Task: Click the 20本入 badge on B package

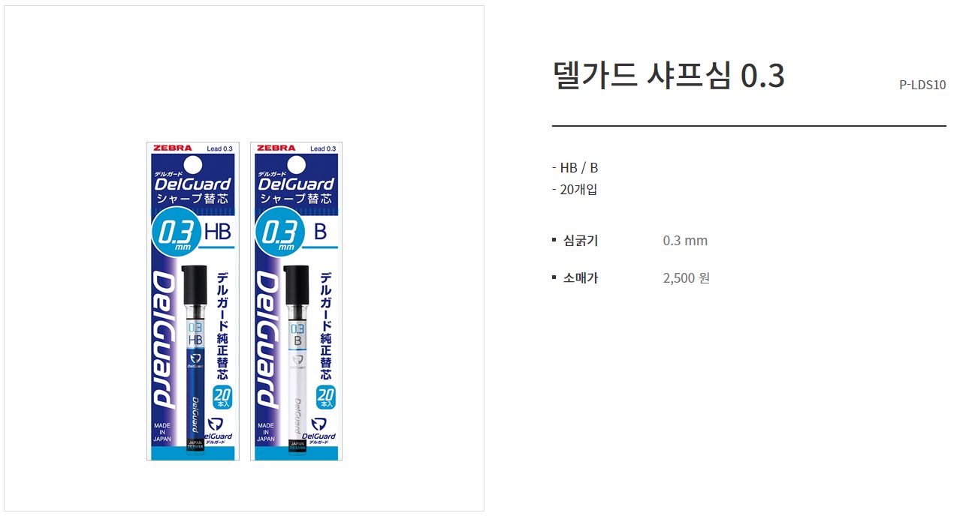Action: tap(325, 397)
